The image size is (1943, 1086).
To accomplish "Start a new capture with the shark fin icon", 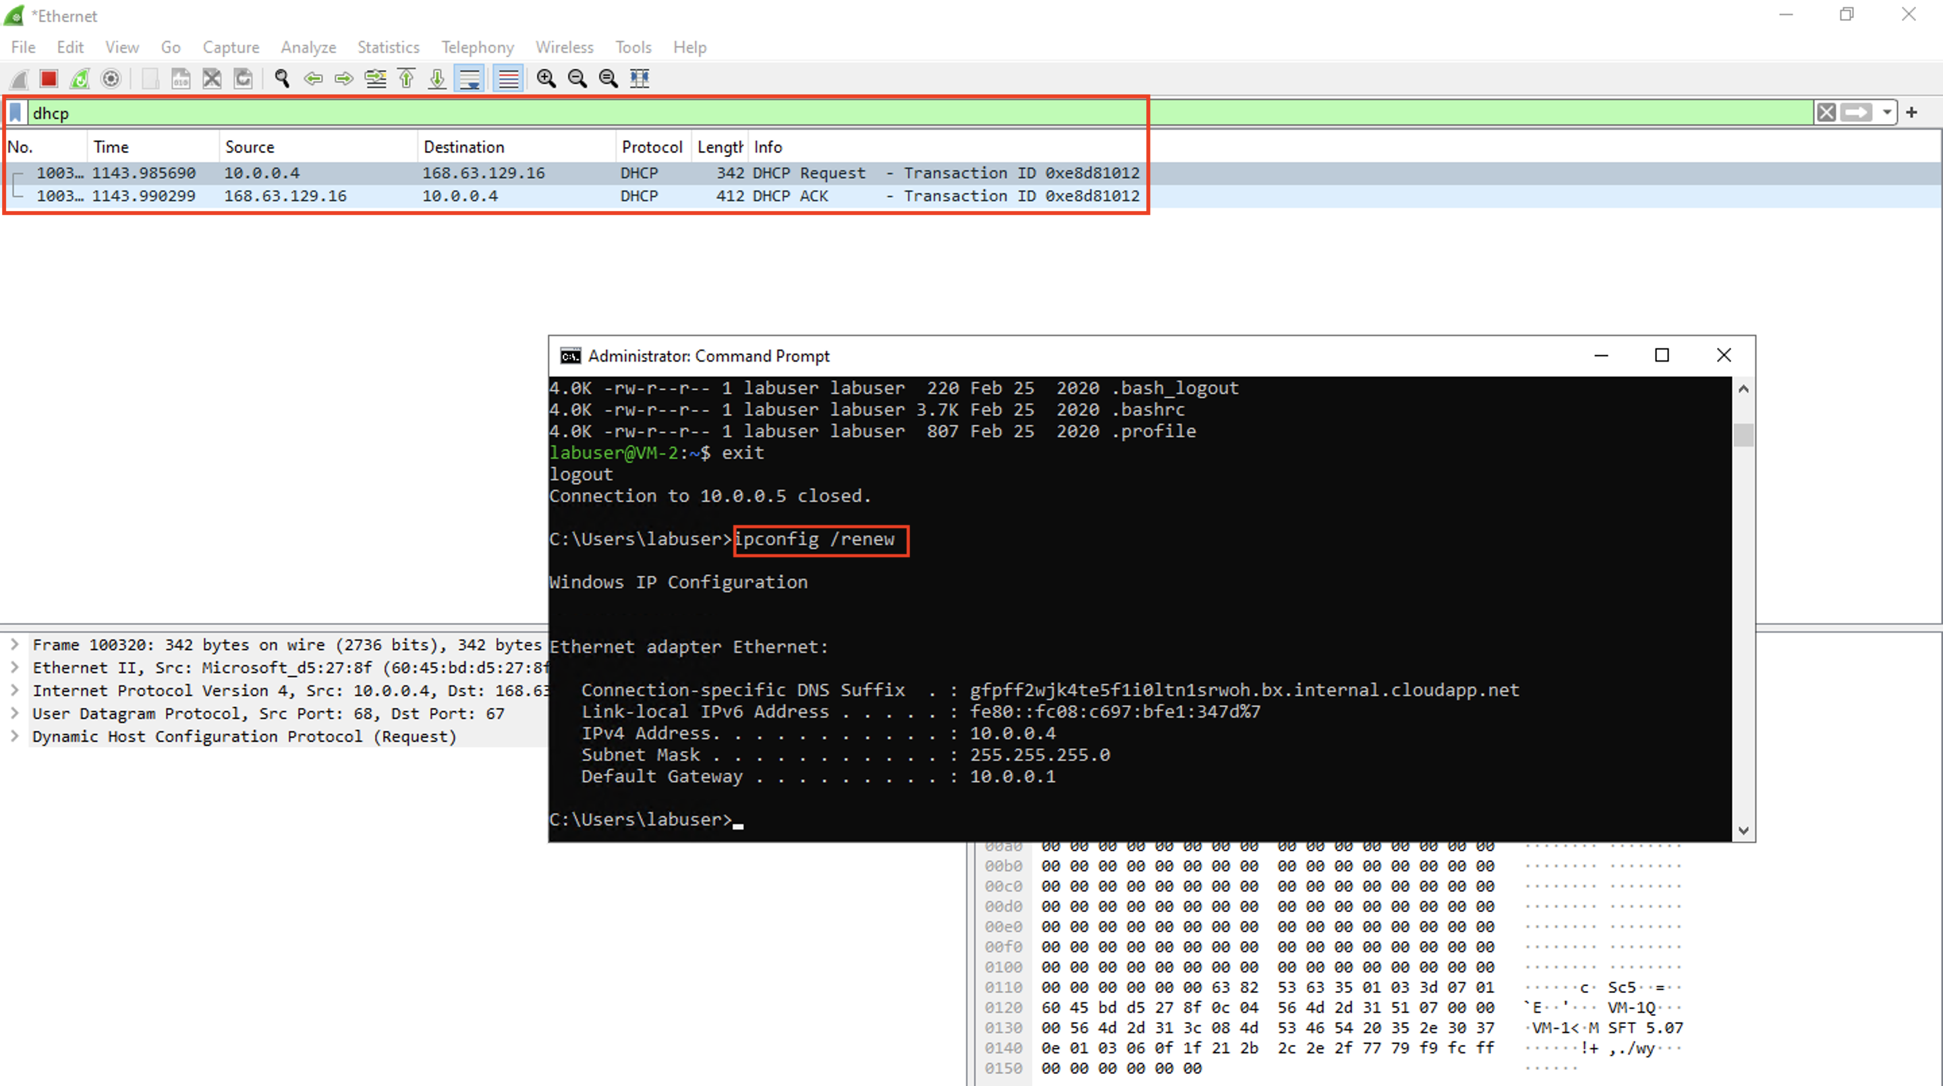I will 18,78.
